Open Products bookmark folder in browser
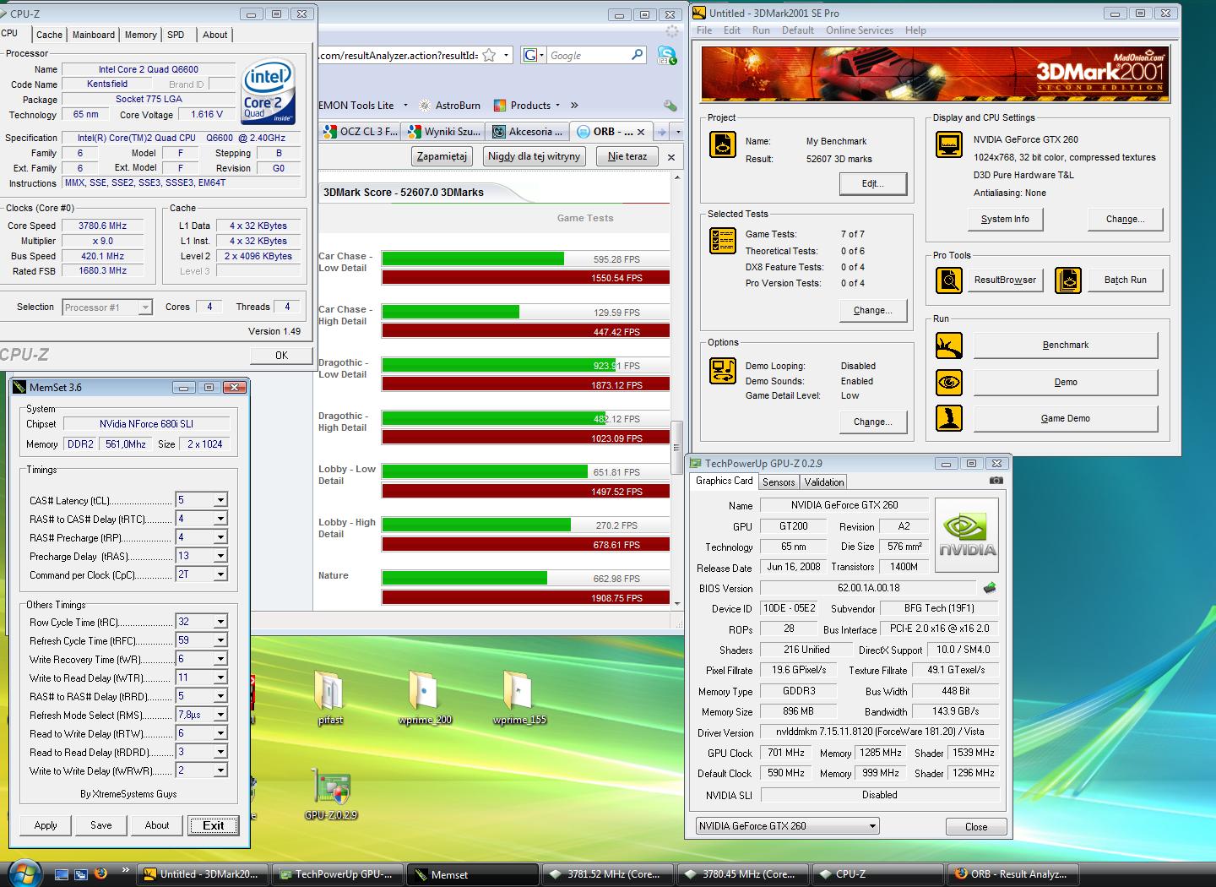The width and height of the screenshot is (1216, 887). pyautogui.click(x=529, y=106)
